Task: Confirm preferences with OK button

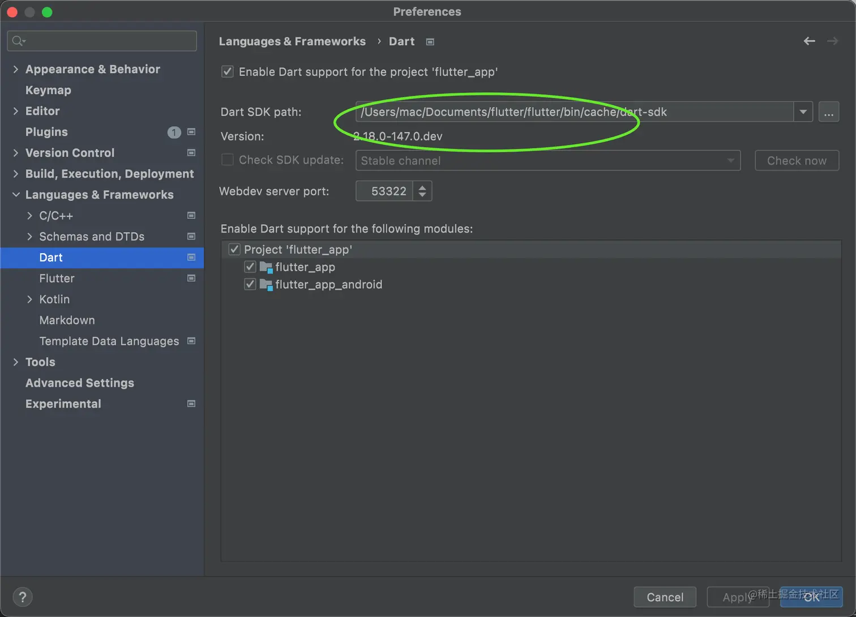Action: click(x=811, y=597)
